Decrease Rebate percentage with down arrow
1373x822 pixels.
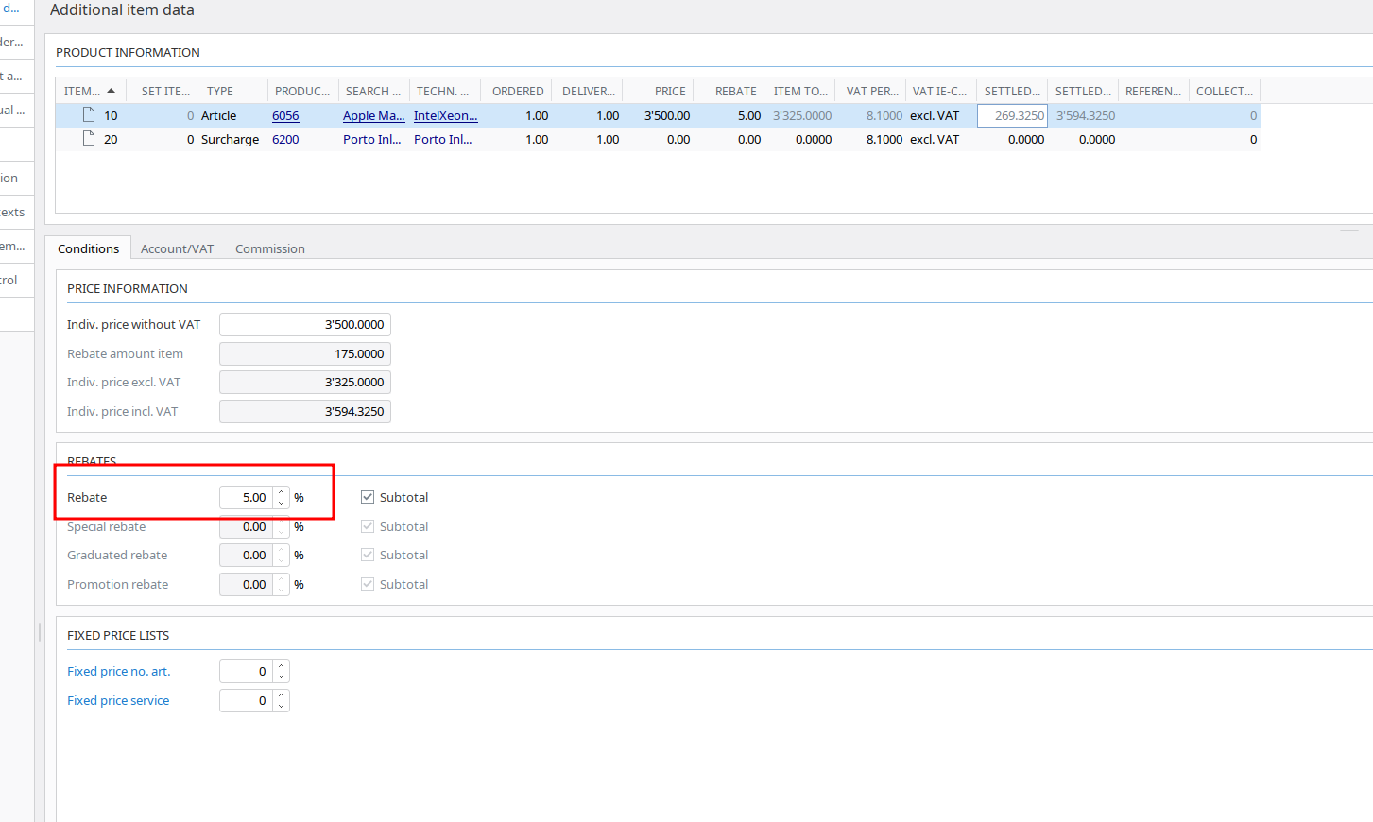pos(282,503)
